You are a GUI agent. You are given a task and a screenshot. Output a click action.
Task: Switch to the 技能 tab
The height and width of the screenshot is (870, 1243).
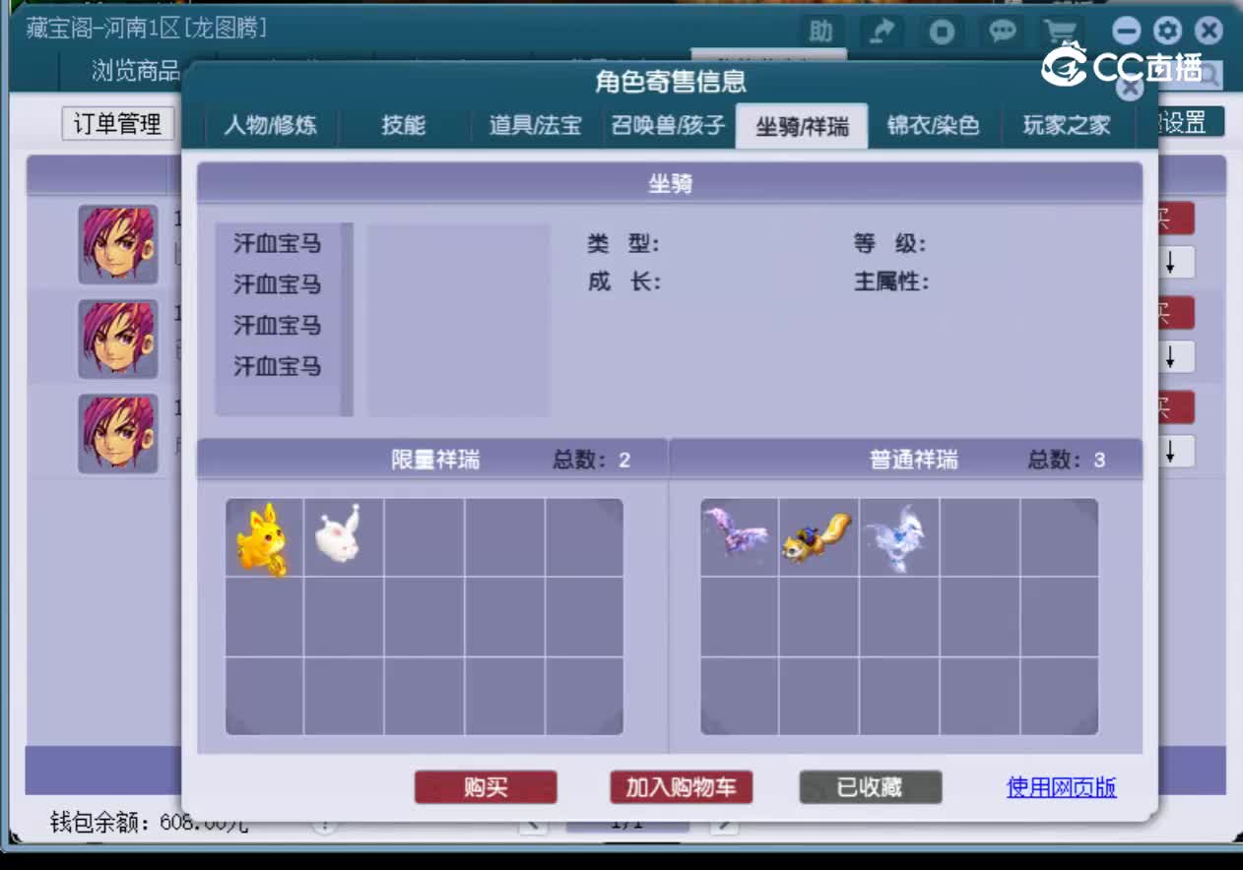[x=403, y=126]
